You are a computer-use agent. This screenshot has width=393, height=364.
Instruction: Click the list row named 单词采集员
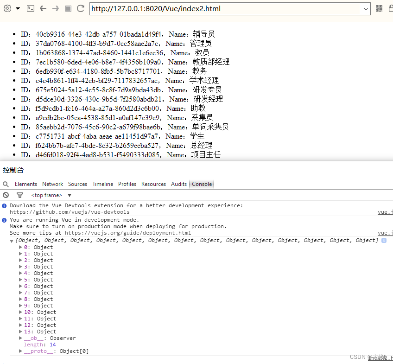[x=125, y=127]
